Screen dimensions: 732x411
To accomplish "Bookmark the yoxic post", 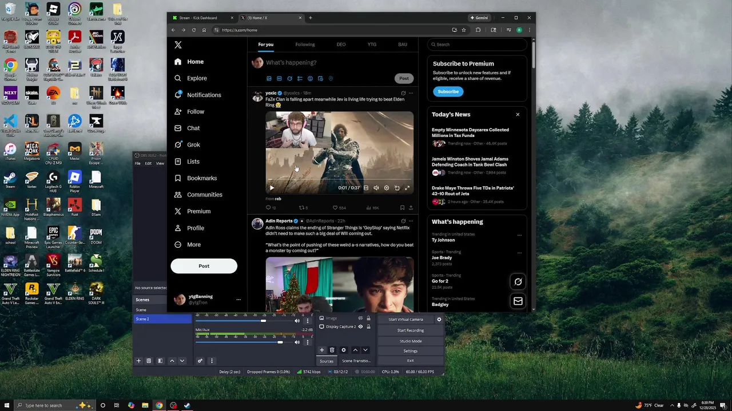I will coord(402,208).
